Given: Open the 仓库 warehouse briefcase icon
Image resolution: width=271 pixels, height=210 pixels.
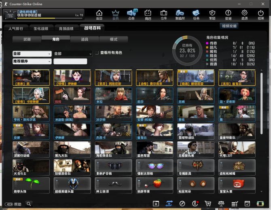Looking at the screenshot, I should point(164,15).
